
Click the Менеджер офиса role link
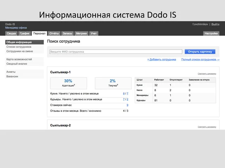(16, 28)
